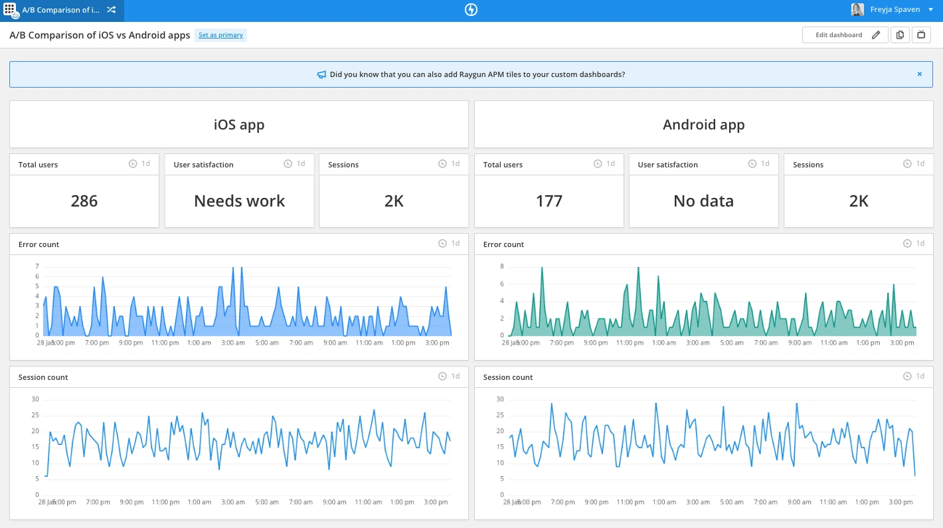
Task: Click the 286 total users value
Action: [x=84, y=201]
